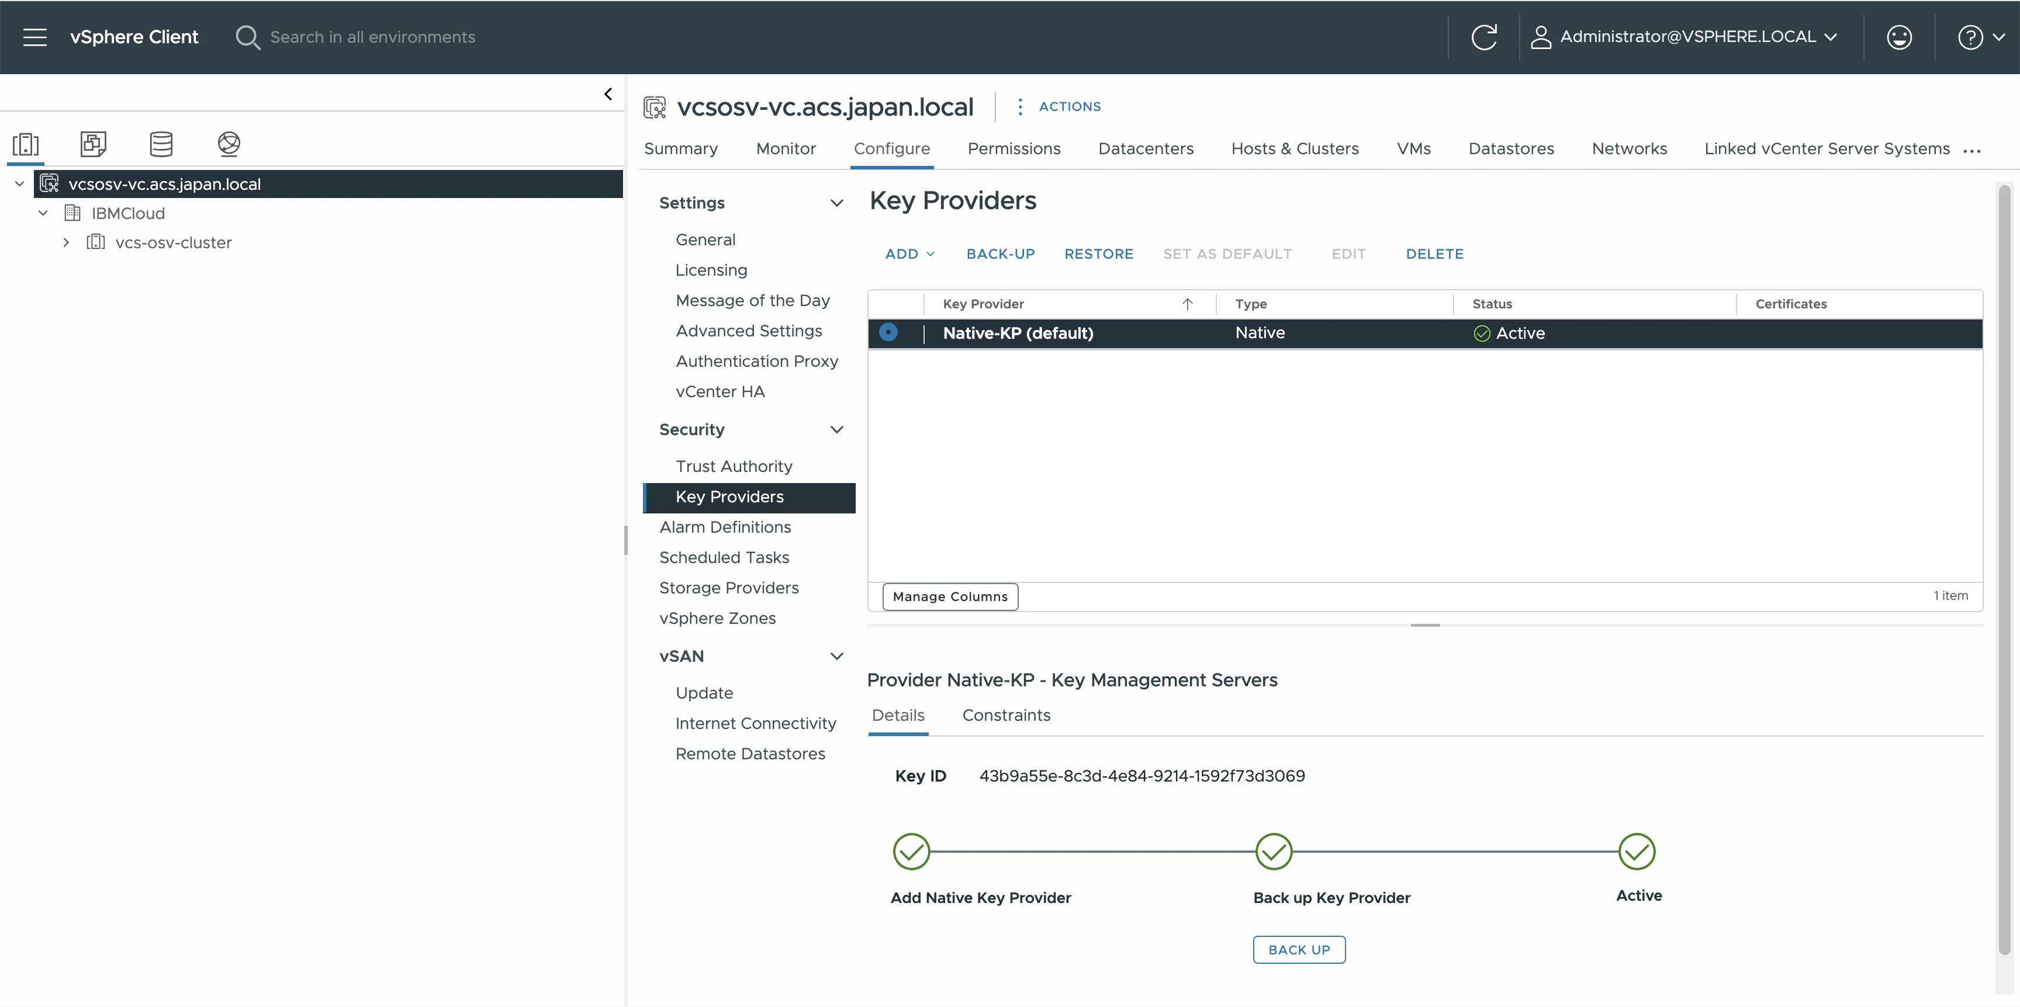The image size is (2020, 1007).
Task: Open the VMs tab
Action: click(x=1413, y=149)
